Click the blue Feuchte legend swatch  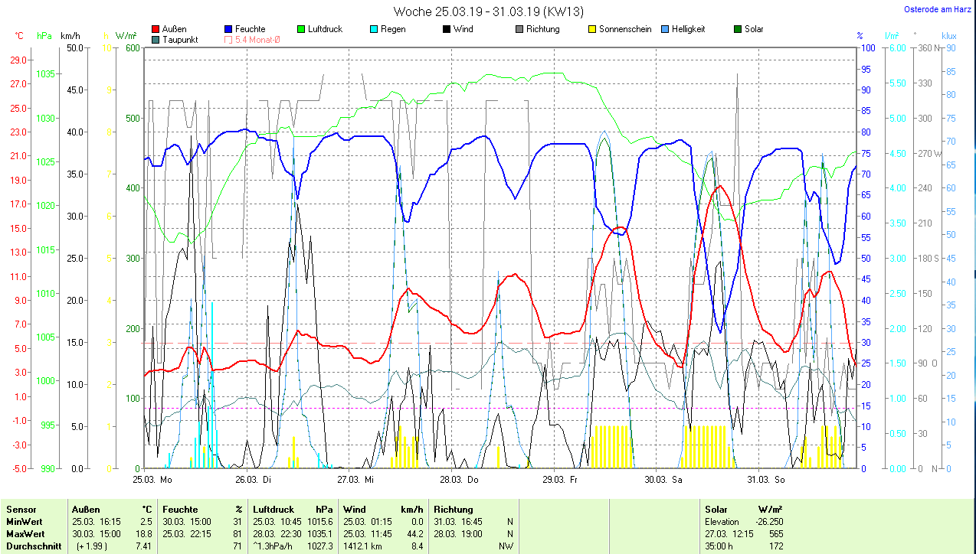click(228, 29)
